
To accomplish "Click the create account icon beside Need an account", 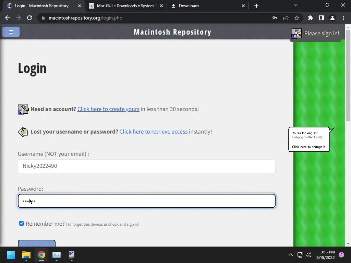I will [23, 109].
